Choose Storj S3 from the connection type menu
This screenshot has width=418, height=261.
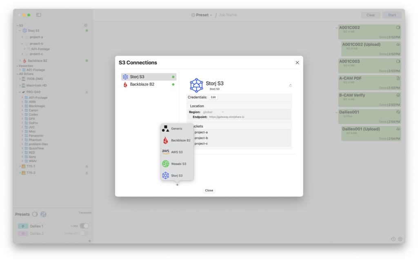point(177,175)
